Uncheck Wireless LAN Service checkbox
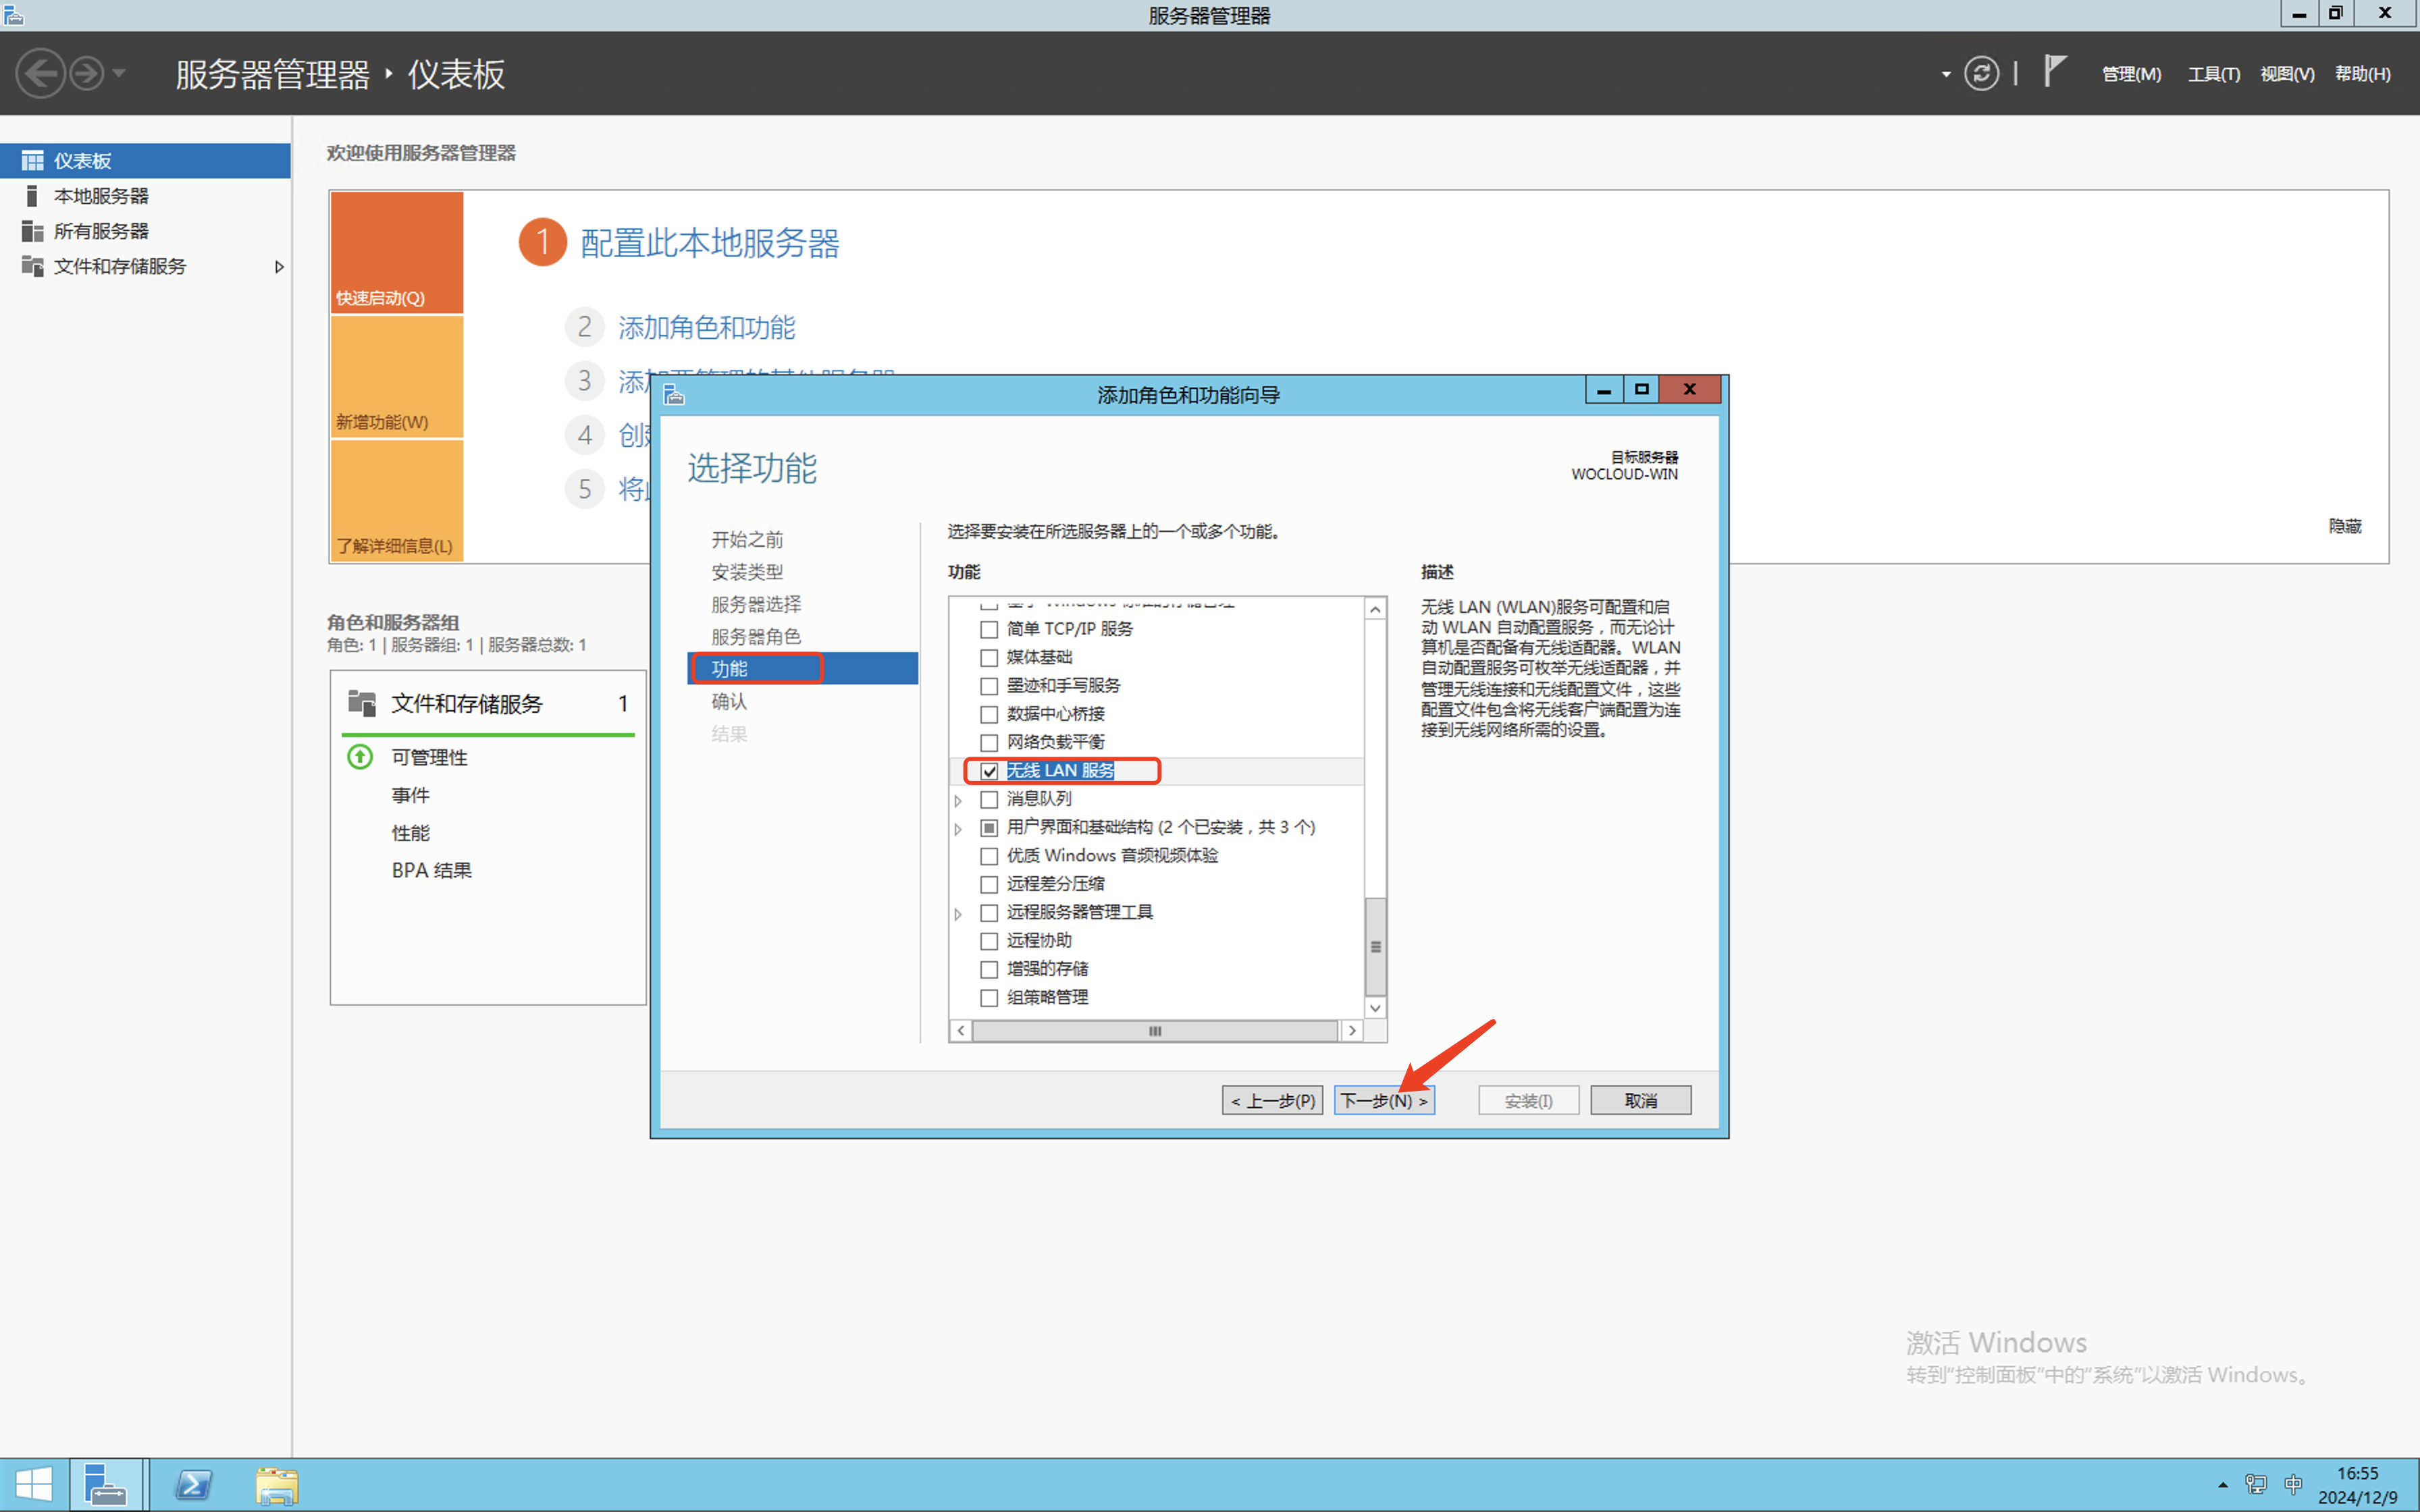2420x1512 pixels. pyautogui.click(x=989, y=771)
